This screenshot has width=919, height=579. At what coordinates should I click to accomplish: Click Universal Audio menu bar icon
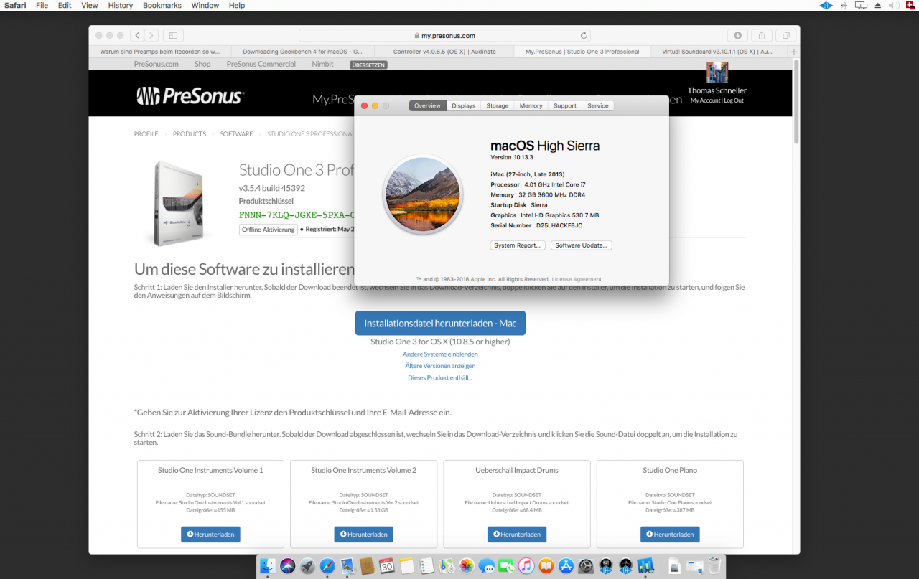coord(826,5)
